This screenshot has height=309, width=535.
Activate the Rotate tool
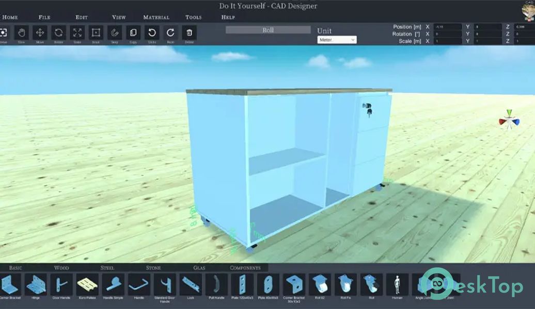click(59, 32)
